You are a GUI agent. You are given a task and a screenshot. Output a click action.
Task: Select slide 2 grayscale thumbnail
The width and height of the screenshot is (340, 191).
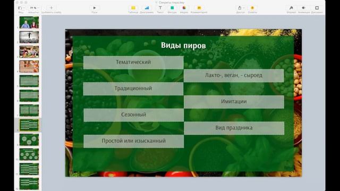[29, 37]
